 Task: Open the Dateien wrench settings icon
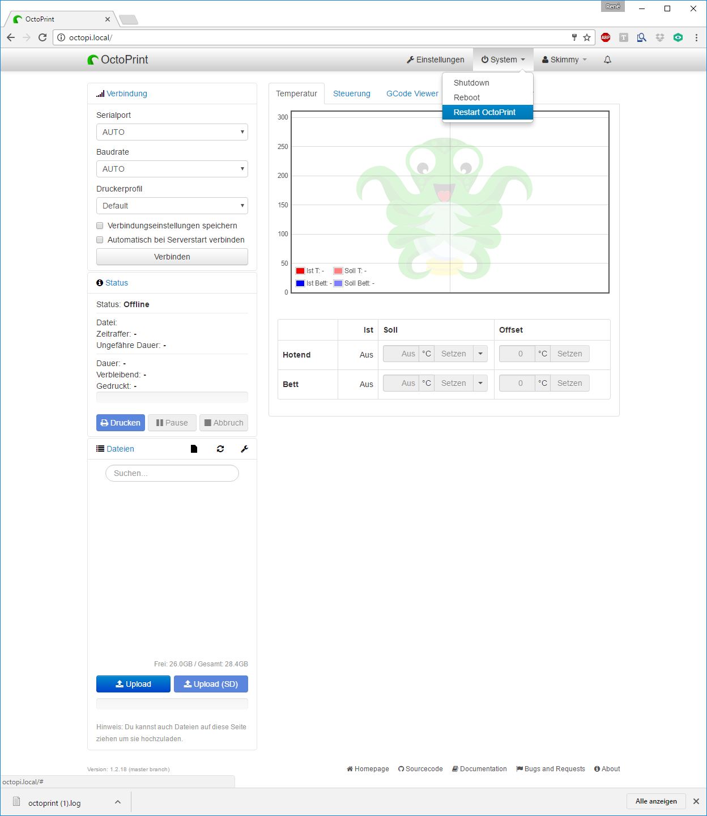pos(245,449)
